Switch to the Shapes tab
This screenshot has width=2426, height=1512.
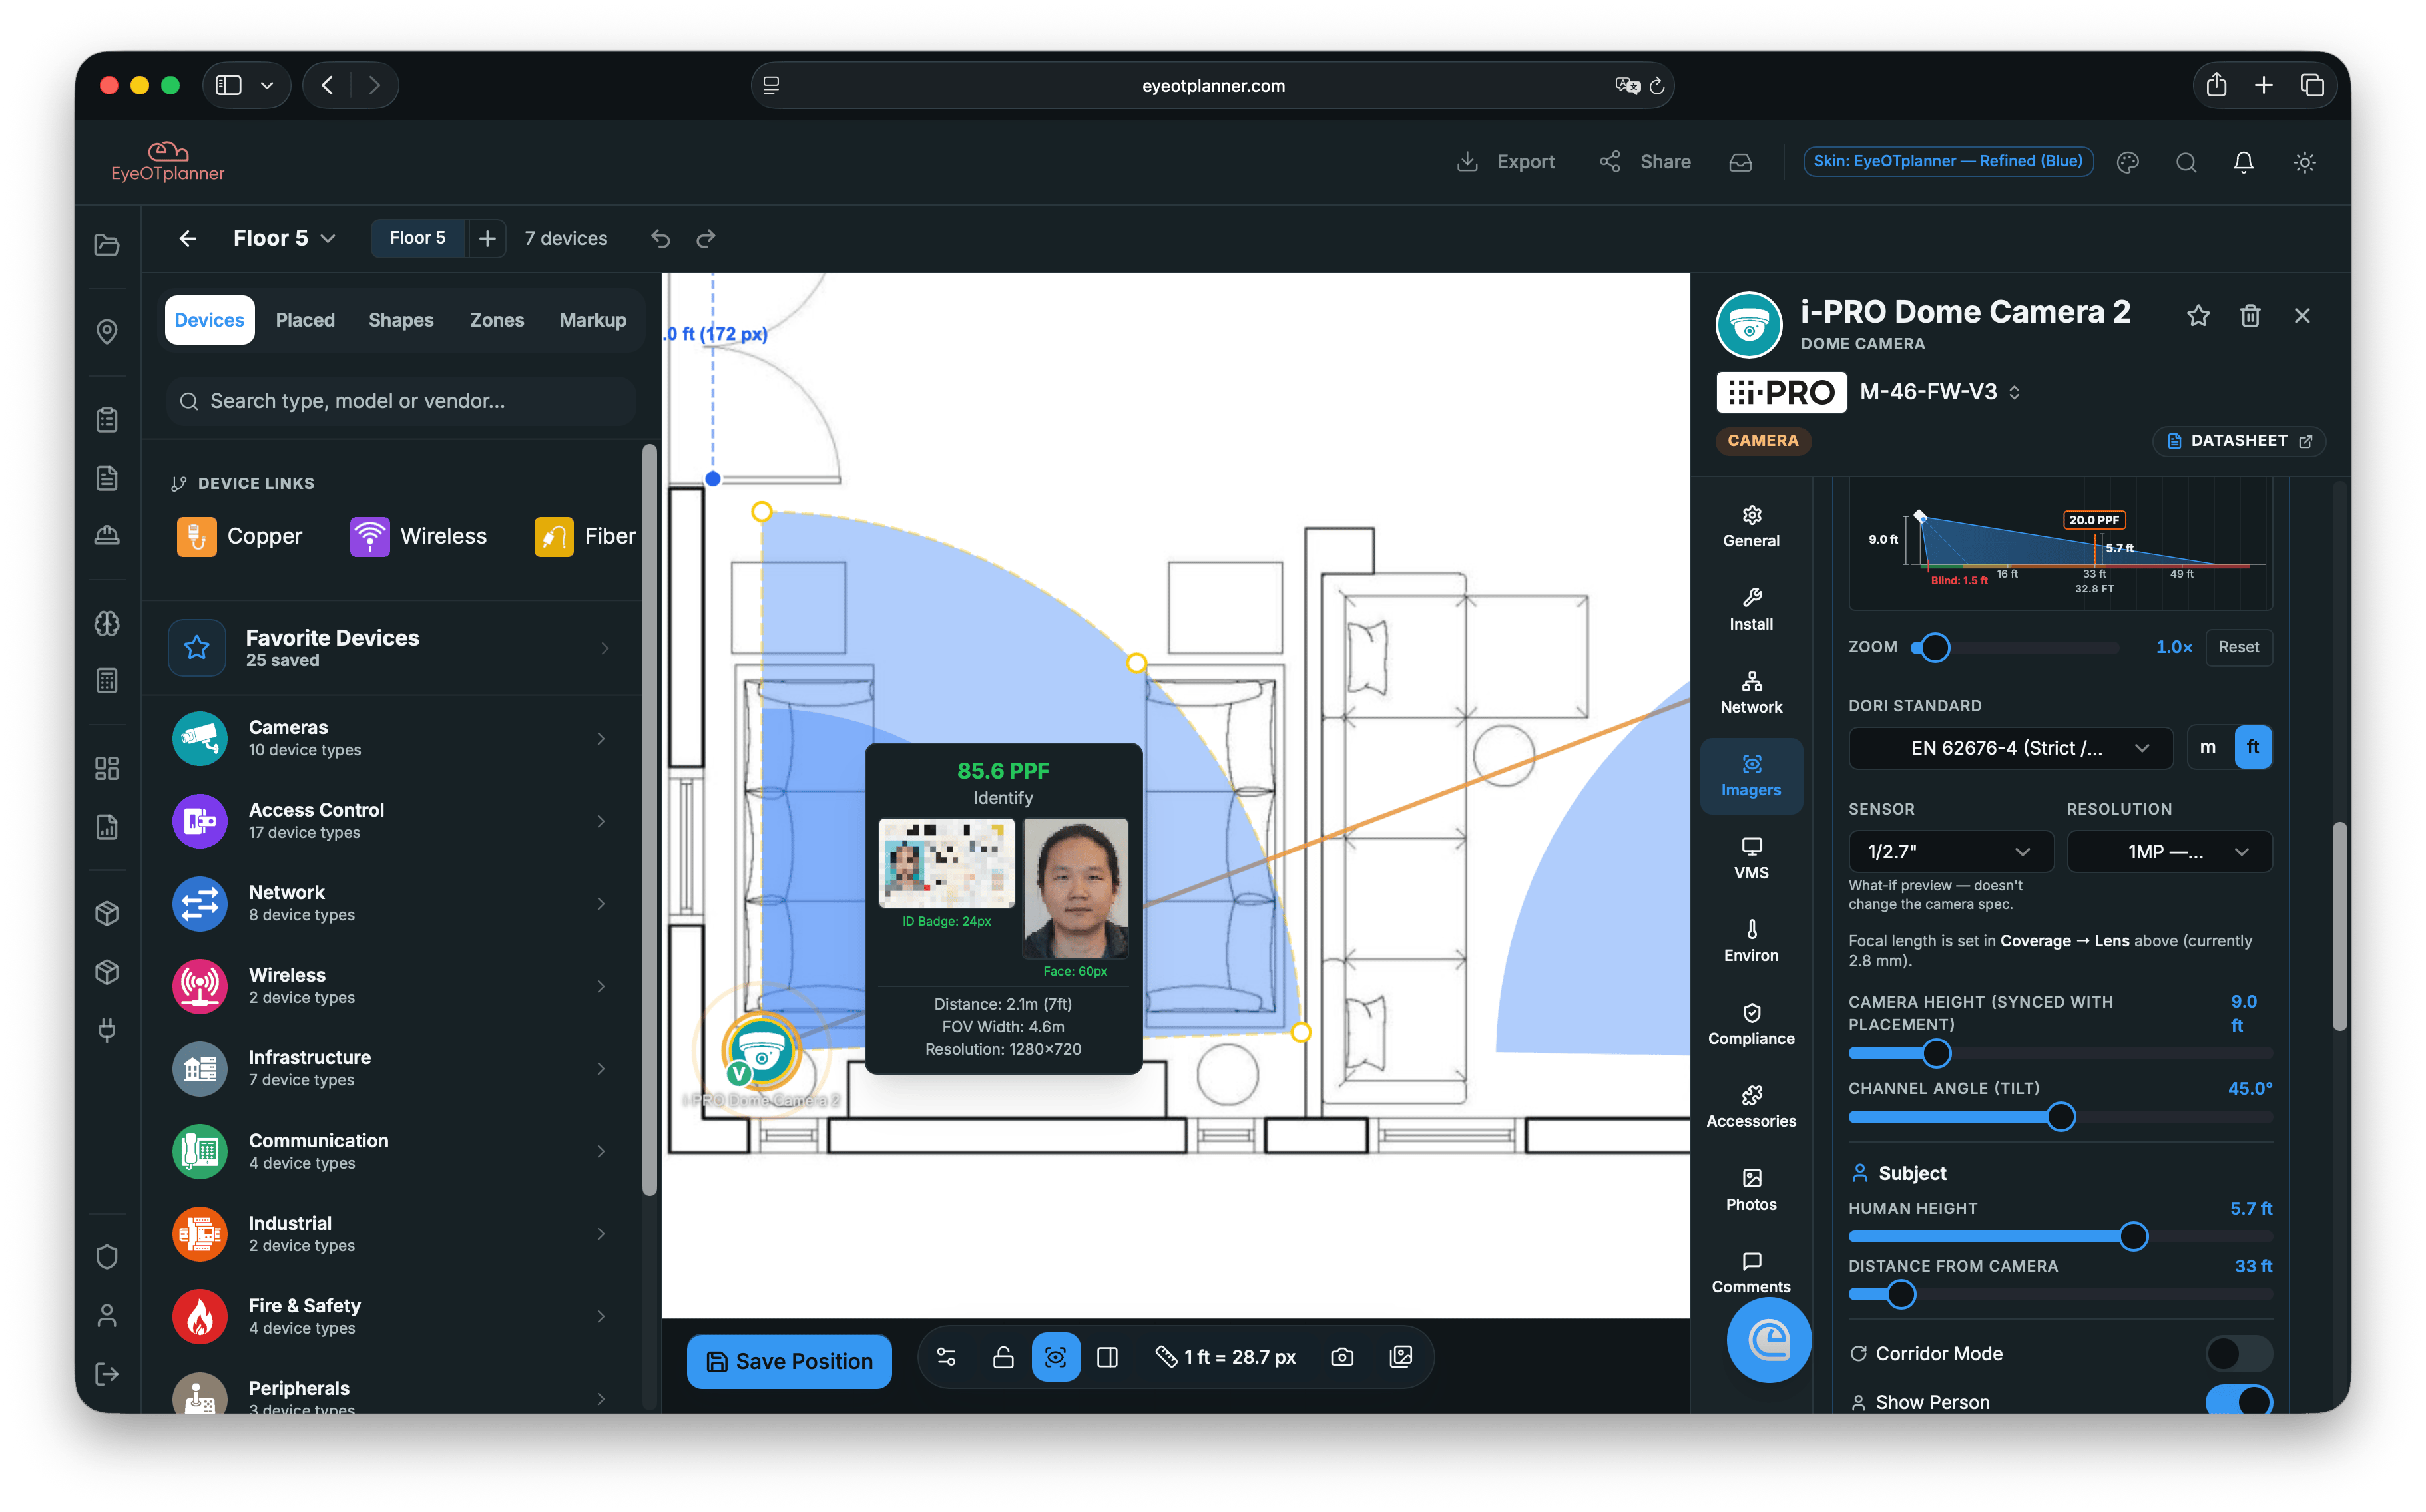pos(400,320)
